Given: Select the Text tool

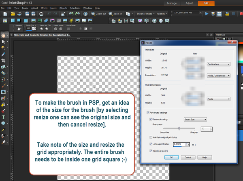Looking at the screenshot, I should [x=3, y=117].
